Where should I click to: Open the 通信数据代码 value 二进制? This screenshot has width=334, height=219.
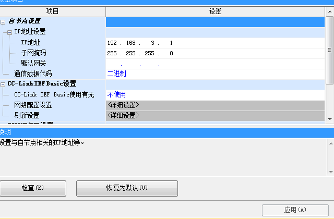coord(214,74)
